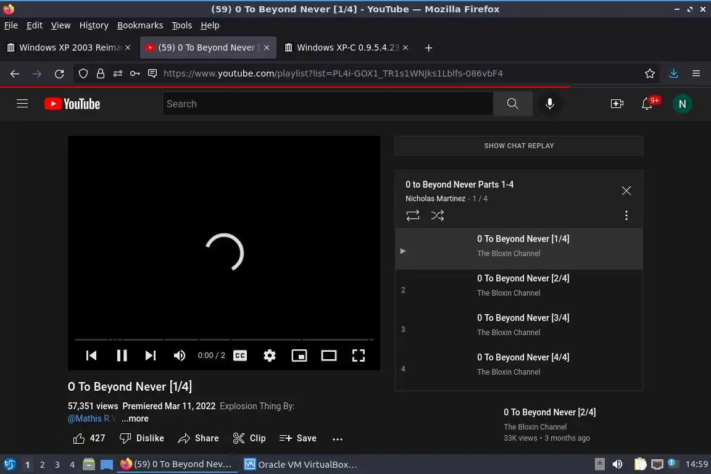Viewport: 711px width, 474px height.
Task: Open a new Firefox tab
Action: coord(428,48)
